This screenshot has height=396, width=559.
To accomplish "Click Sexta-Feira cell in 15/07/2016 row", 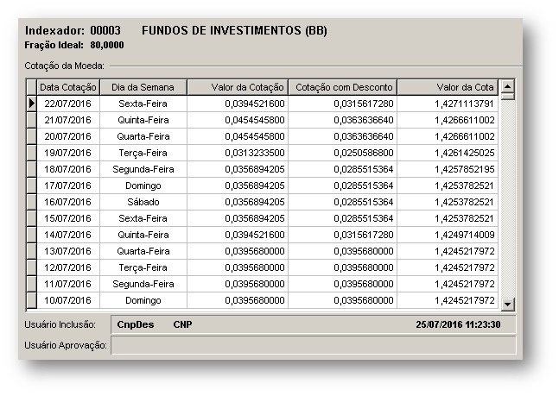I will [x=143, y=218].
